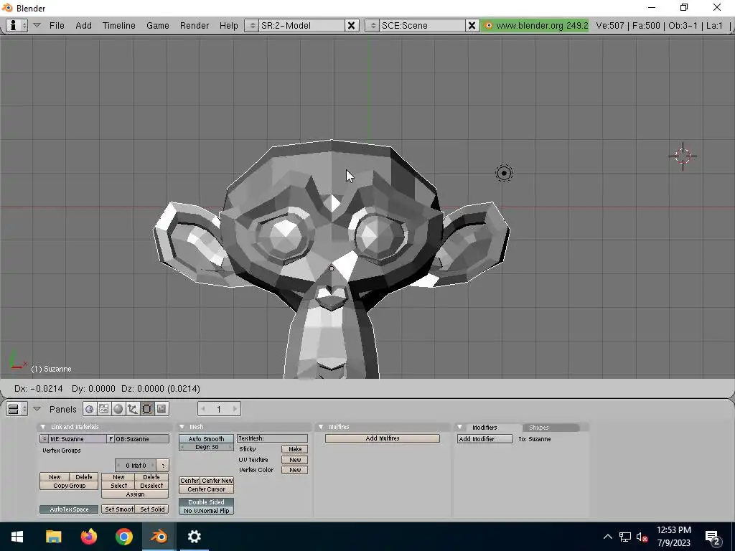The height and width of the screenshot is (551, 735).
Task: Toggle AutoTexSpace
Action: 70,509
